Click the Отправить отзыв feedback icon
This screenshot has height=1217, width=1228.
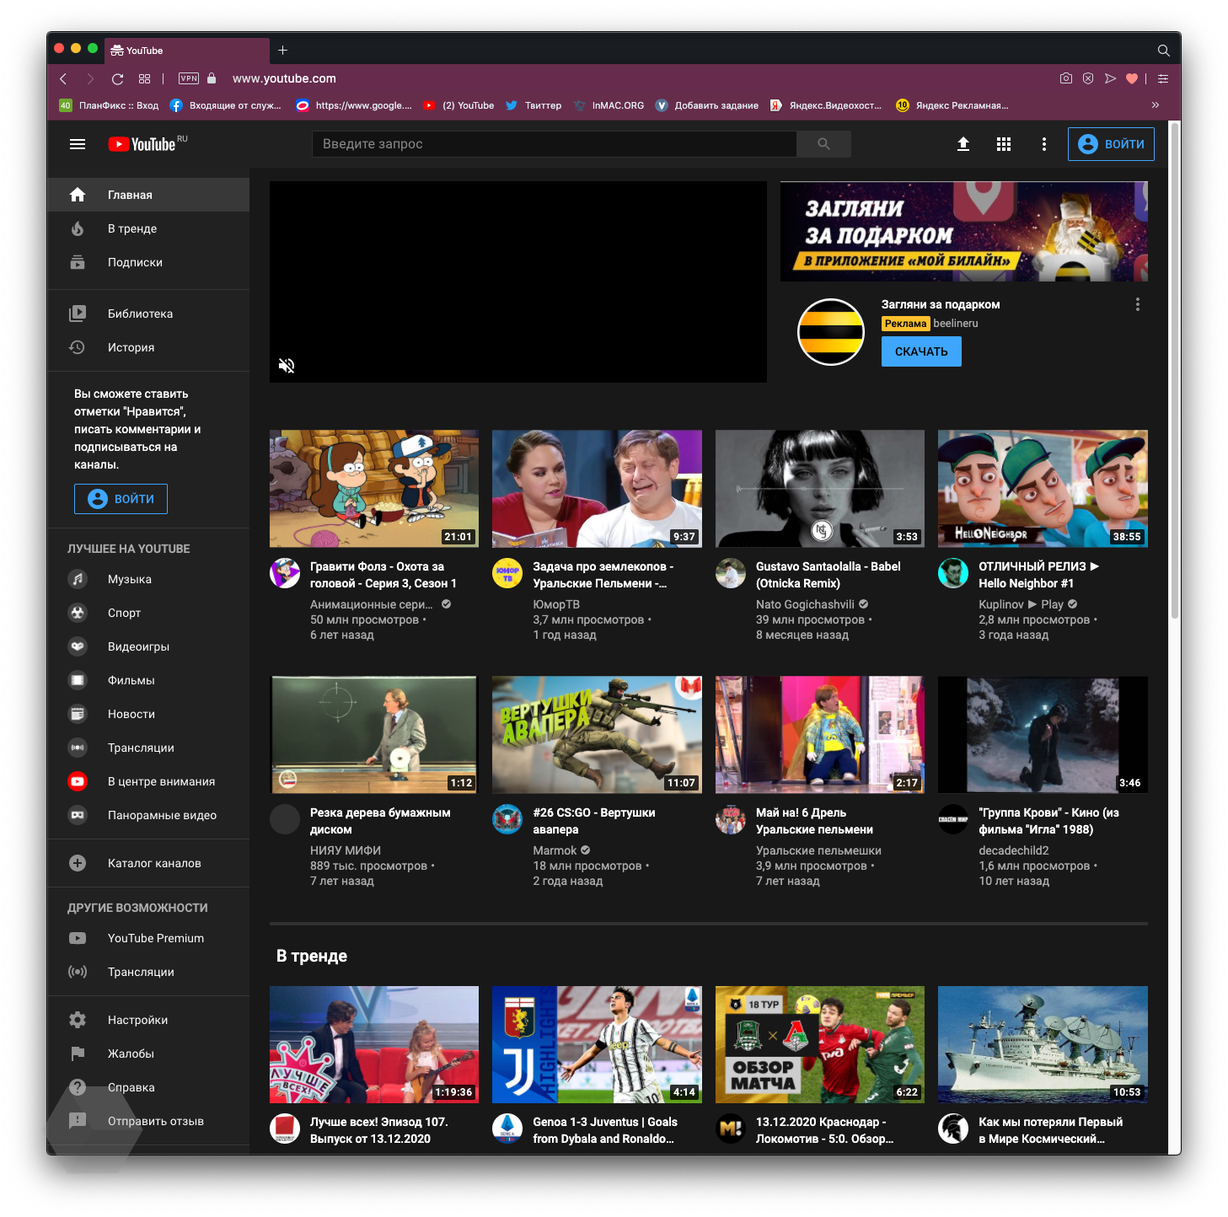78,1121
